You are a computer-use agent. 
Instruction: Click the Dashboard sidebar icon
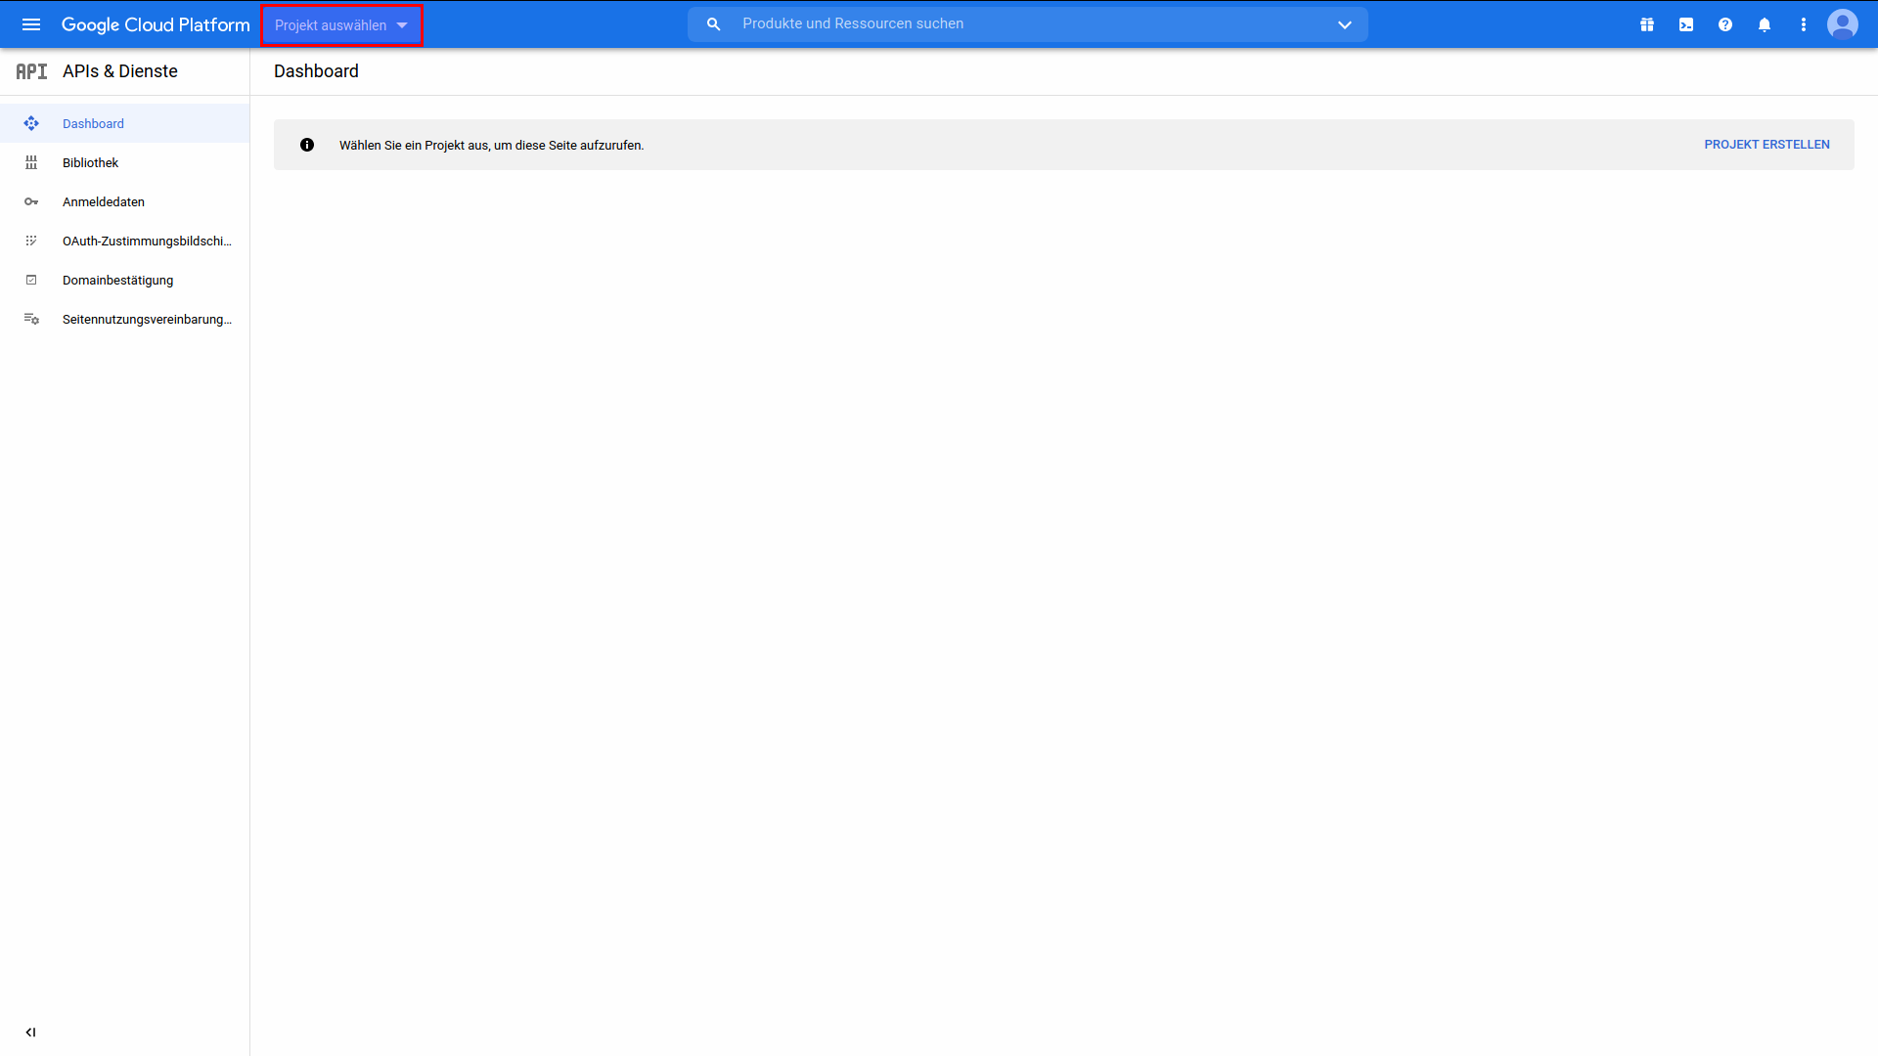tap(31, 123)
